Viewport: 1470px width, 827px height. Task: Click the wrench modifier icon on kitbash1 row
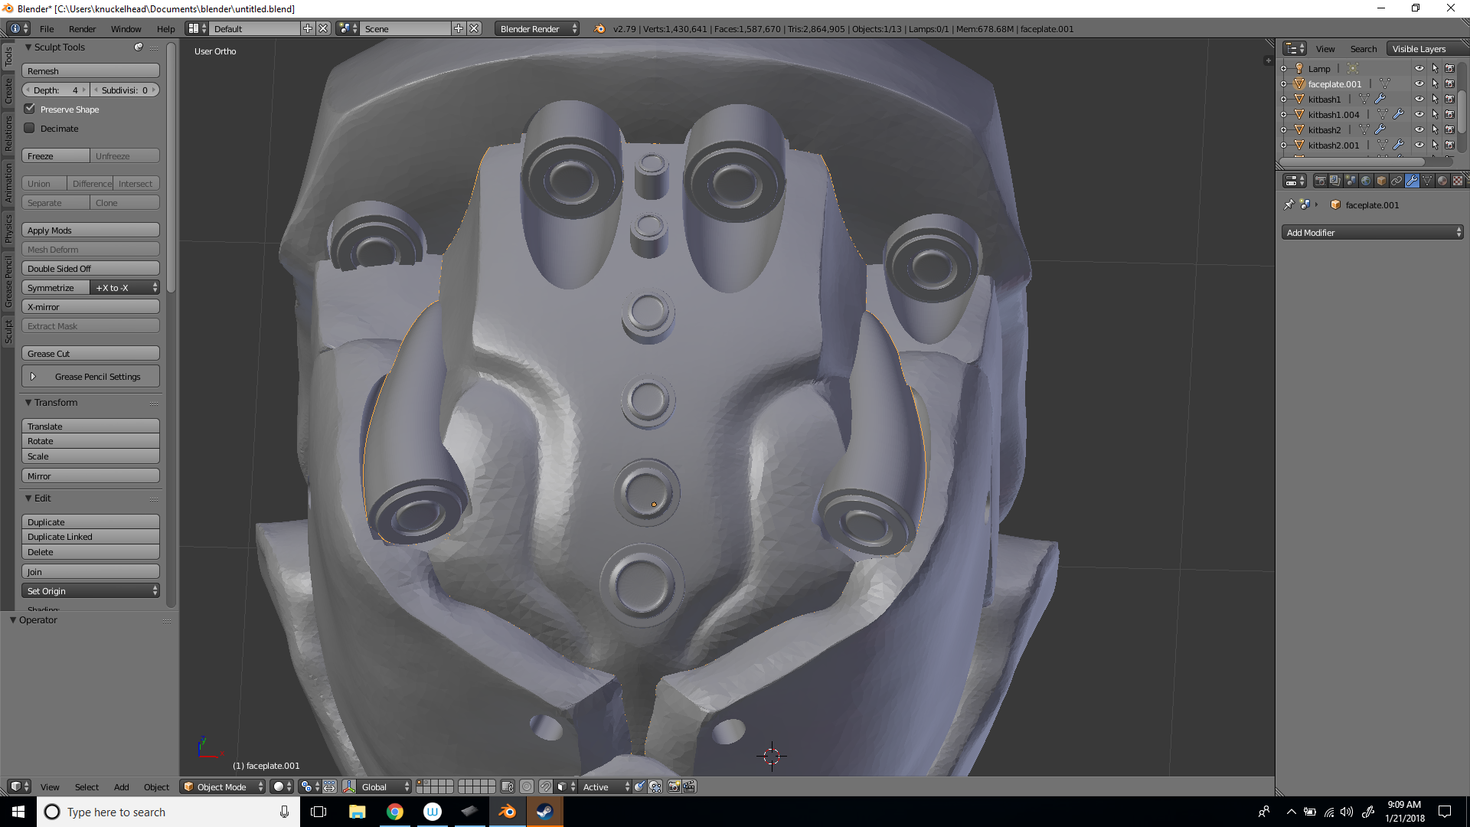1380,100
